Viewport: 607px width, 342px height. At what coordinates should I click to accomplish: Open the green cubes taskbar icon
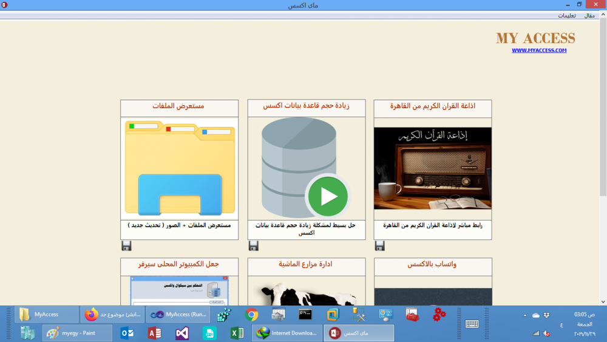click(x=224, y=315)
